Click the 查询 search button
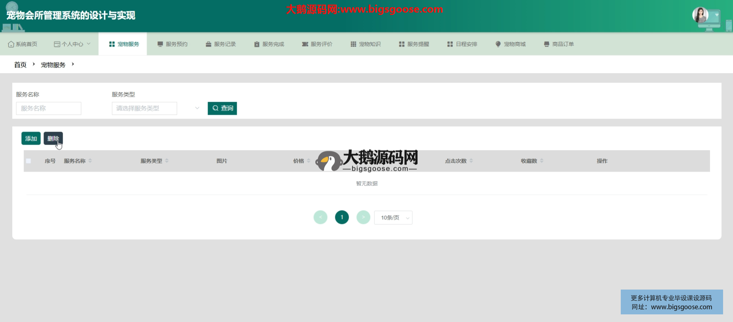Screen dimensions: 733x322 click(222, 108)
